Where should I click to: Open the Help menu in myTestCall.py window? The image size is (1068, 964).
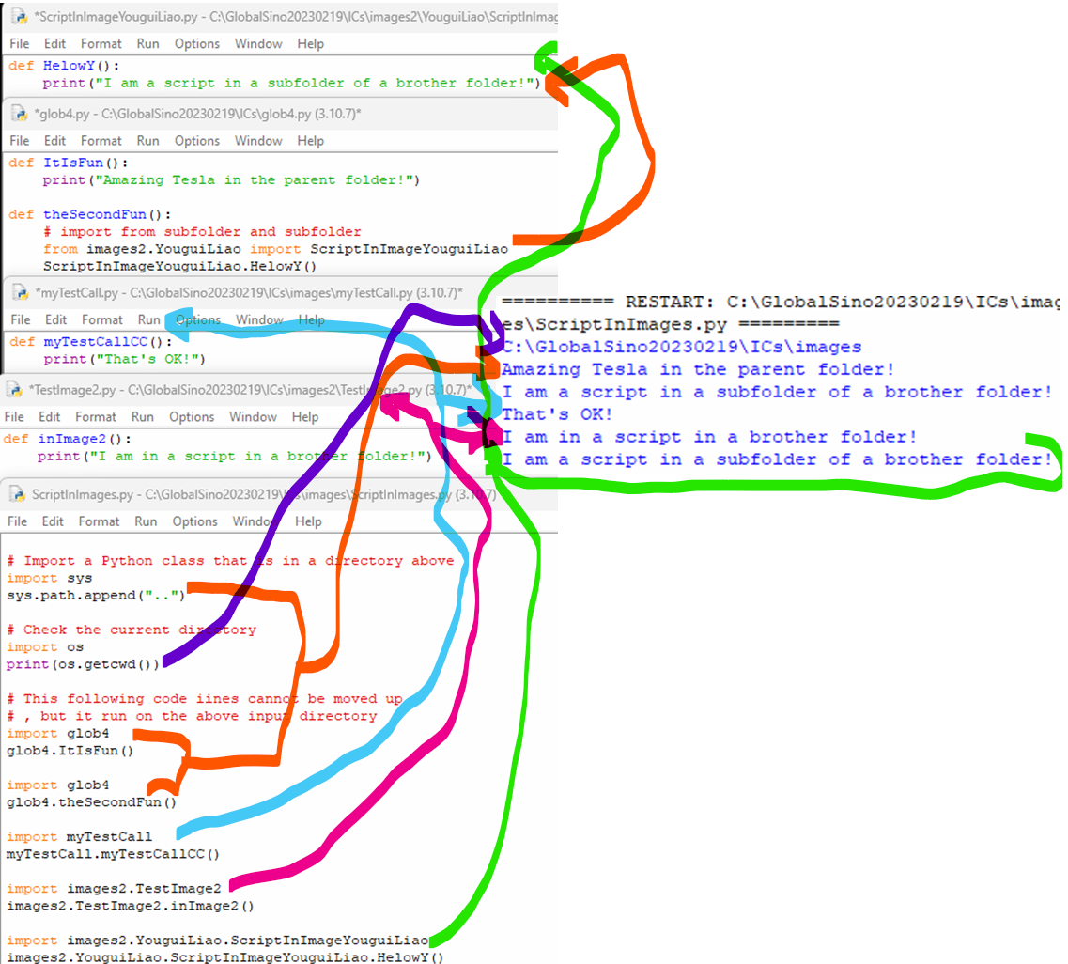(310, 319)
